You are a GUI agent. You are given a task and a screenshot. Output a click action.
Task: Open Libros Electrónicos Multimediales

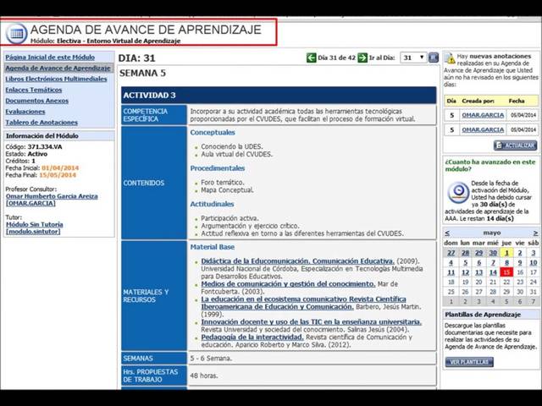pos(57,79)
